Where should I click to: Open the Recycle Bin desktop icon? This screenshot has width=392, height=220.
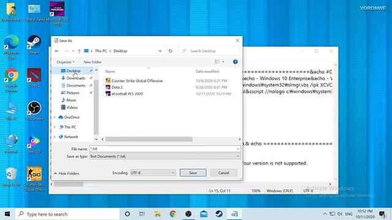pos(12,177)
